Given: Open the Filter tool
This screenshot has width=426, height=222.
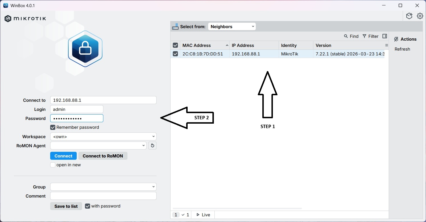Looking at the screenshot, I should (x=370, y=36).
